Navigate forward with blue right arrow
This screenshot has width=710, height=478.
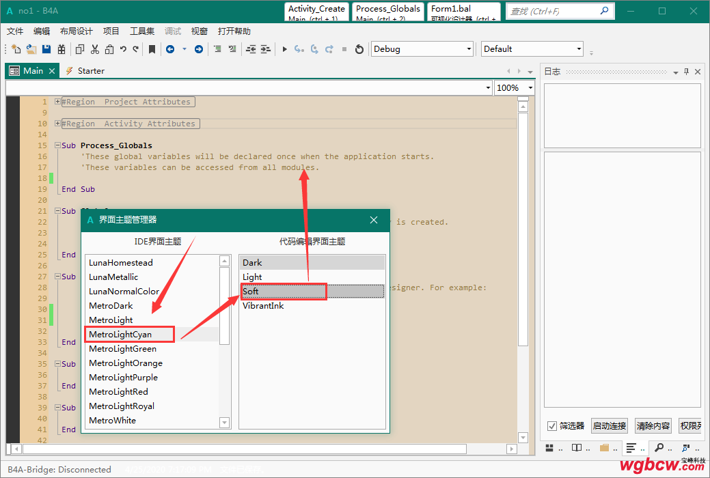pos(199,49)
